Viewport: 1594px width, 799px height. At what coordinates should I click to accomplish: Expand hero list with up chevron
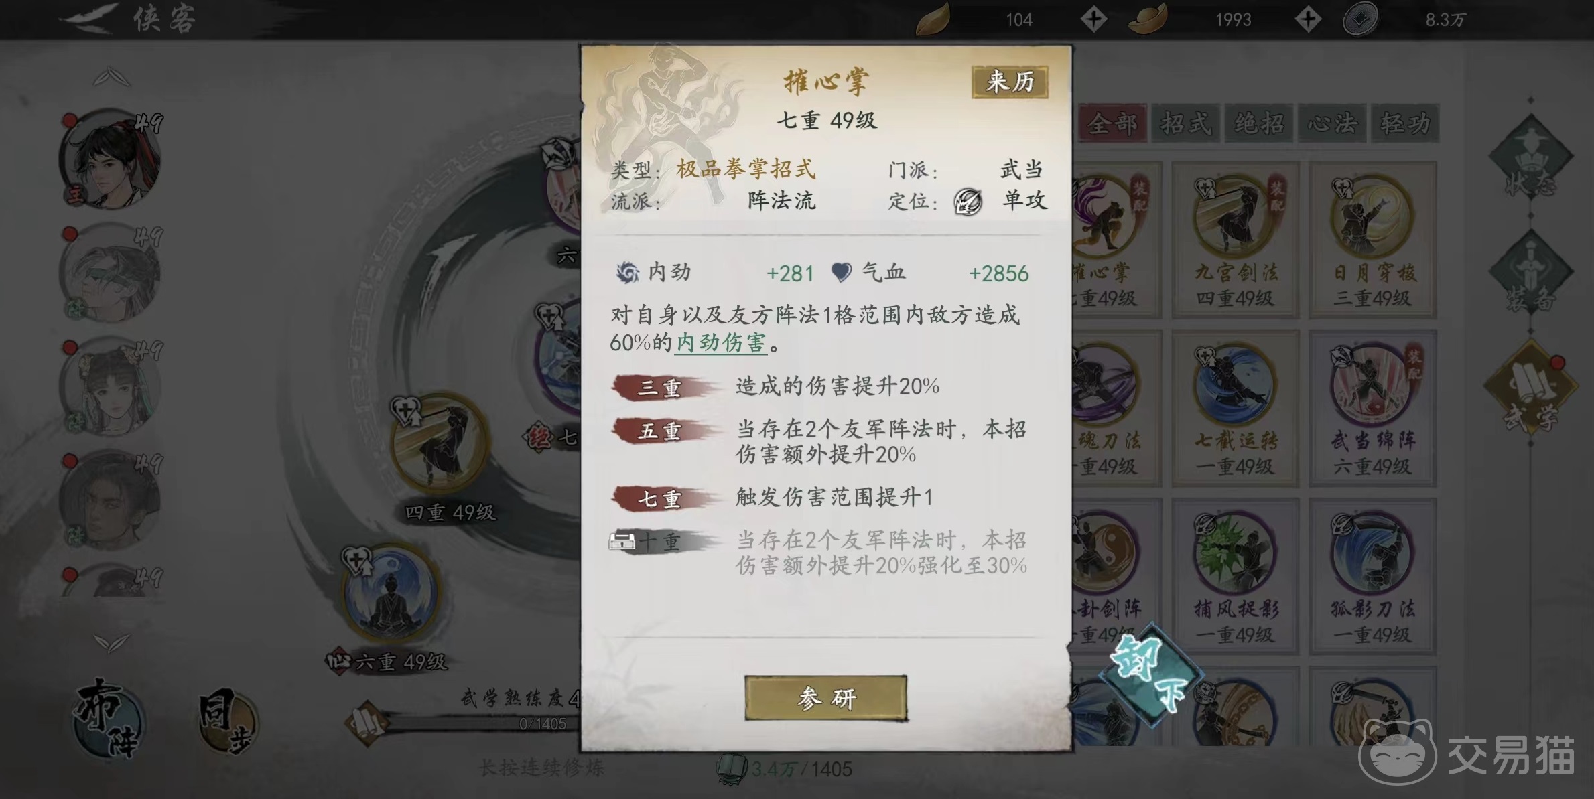point(111,77)
